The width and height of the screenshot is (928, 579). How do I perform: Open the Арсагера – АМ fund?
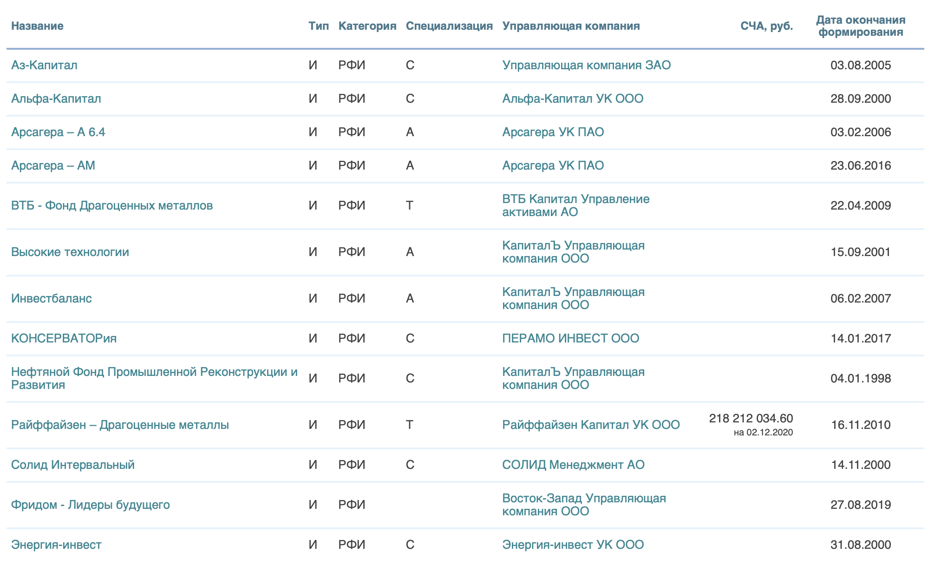(x=53, y=165)
